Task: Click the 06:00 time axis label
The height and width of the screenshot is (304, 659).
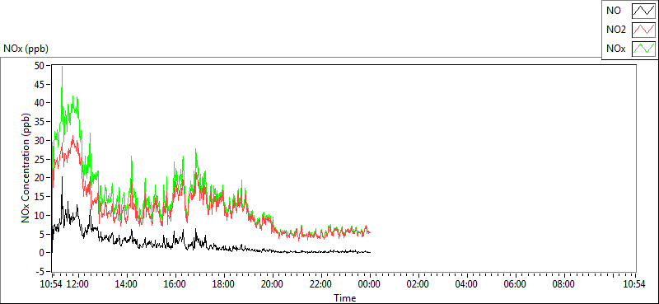Action: click(x=516, y=284)
